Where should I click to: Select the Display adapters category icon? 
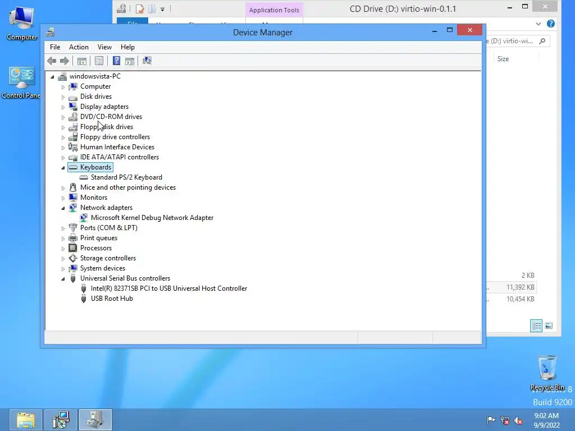[x=73, y=107]
